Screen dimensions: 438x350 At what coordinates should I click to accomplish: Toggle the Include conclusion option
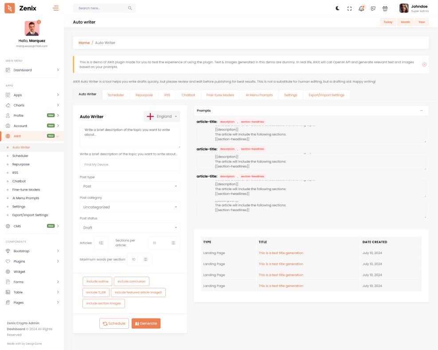[131, 281]
